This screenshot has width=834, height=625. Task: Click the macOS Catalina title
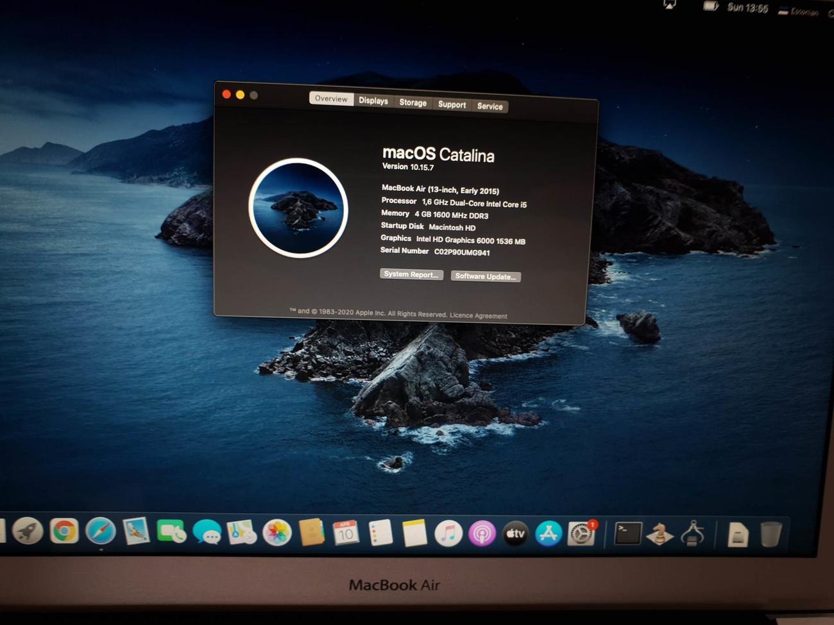[438, 154]
